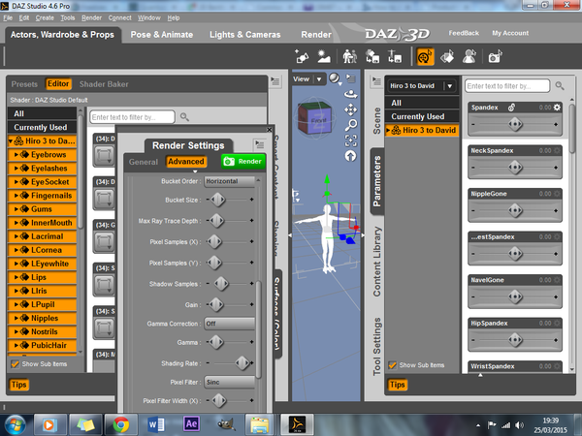Open the Create menu

45,17
